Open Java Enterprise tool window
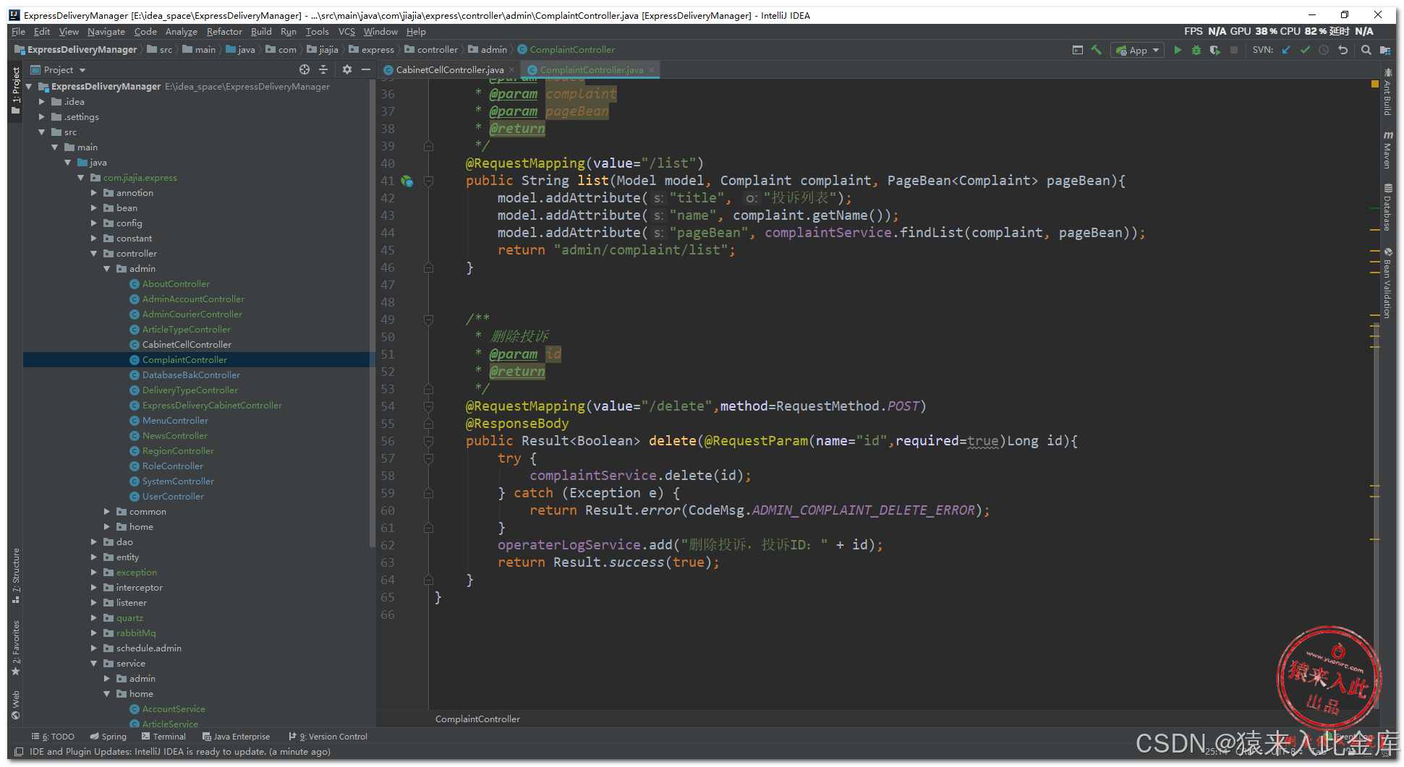This screenshot has width=1404, height=767. [236, 737]
